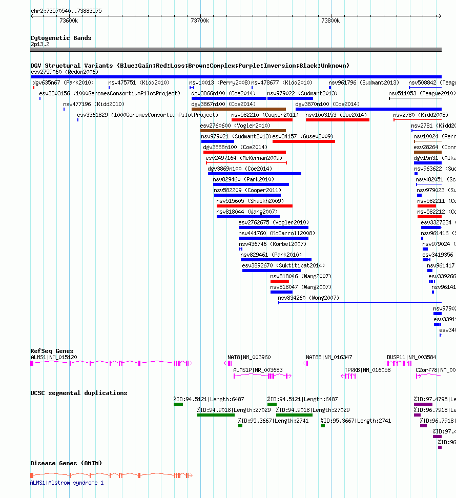The image size is (456, 498).
Task: Open dgv3868n100 (Coe2014) variant
Action: coord(244,153)
